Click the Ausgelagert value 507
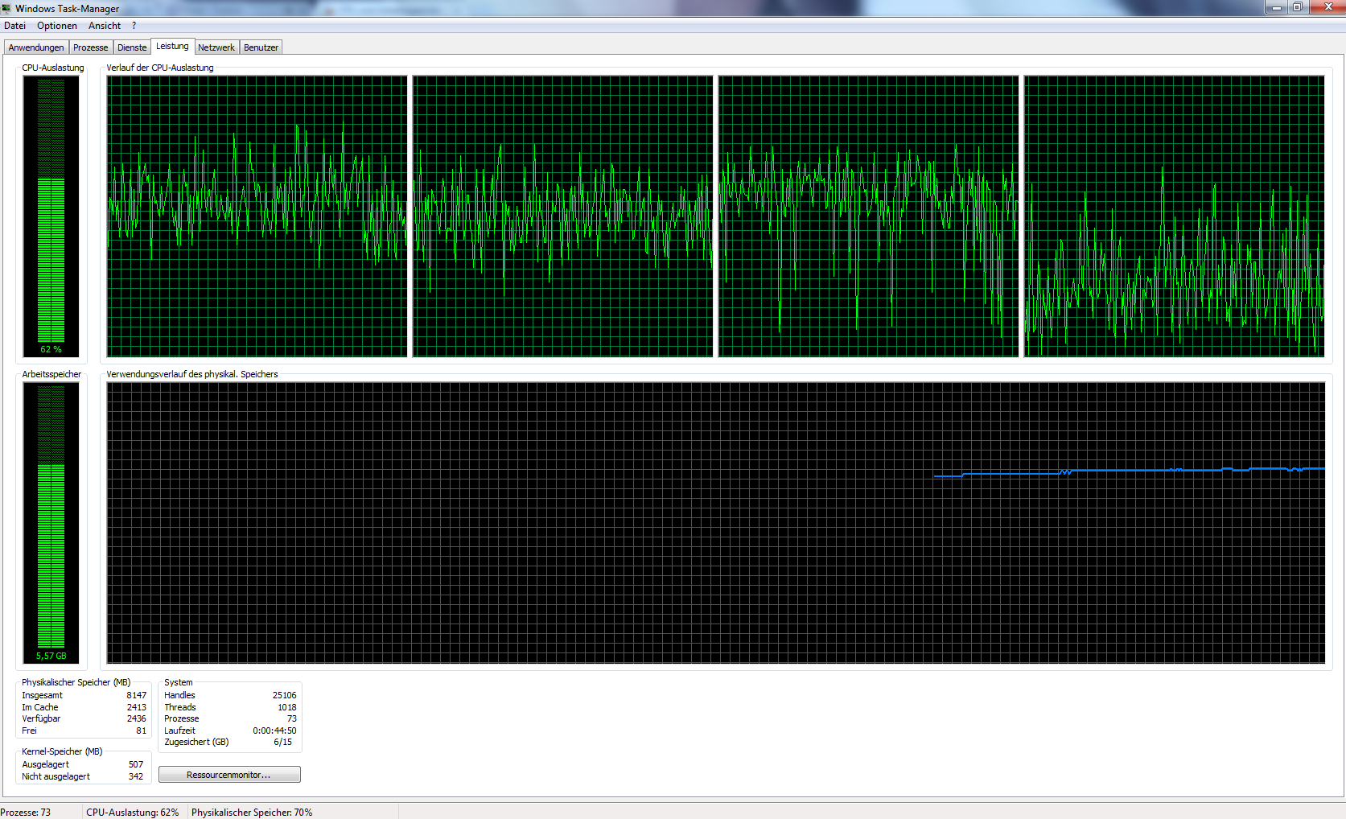Viewport: 1346px width, 819px height. coord(135,764)
